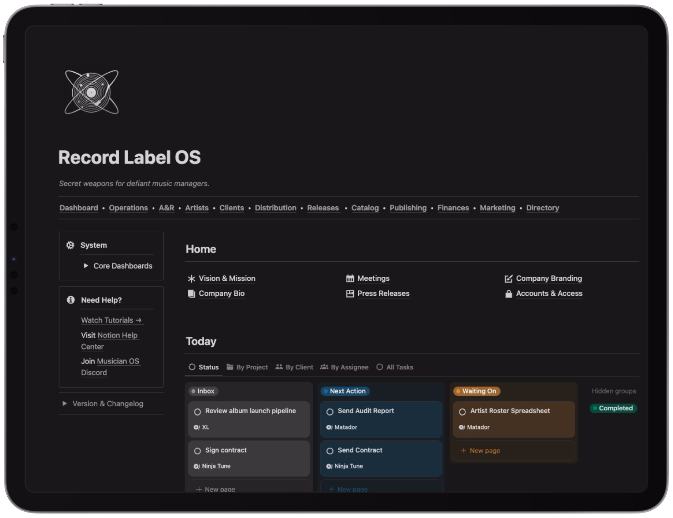Show the hidden Completed group
Image resolution: width=673 pixels, height=518 pixels.
click(x=613, y=408)
